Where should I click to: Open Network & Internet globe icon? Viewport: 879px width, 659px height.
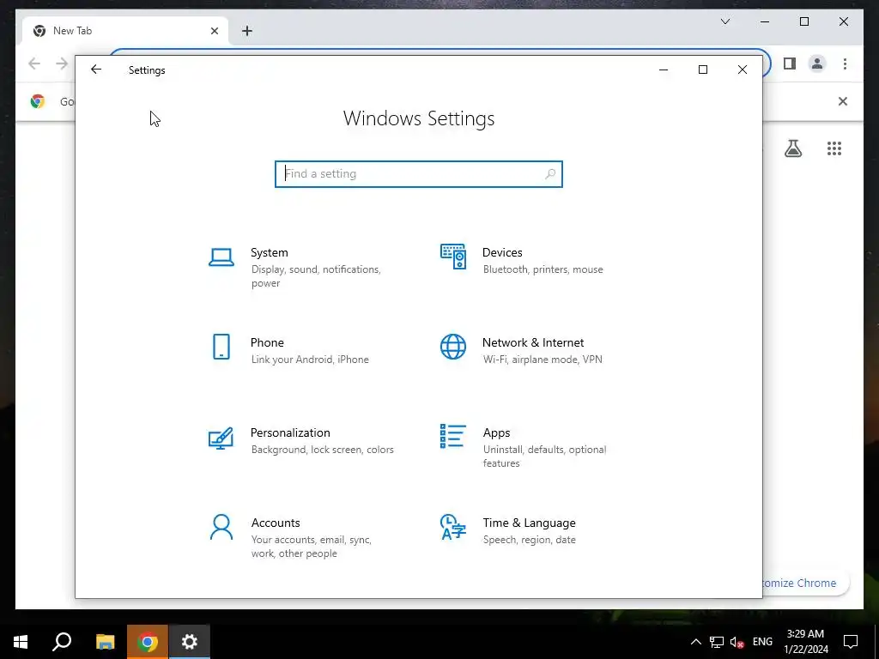tap(453, 347)
